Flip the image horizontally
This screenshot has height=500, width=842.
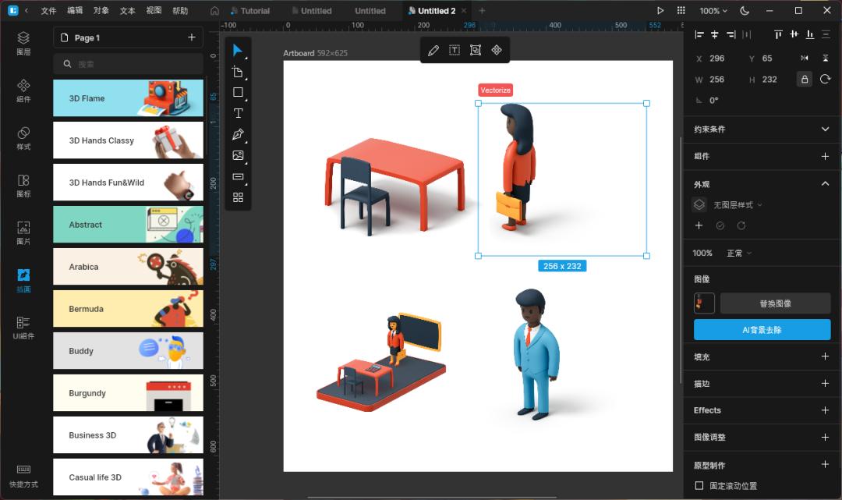[x=805, y=59]
